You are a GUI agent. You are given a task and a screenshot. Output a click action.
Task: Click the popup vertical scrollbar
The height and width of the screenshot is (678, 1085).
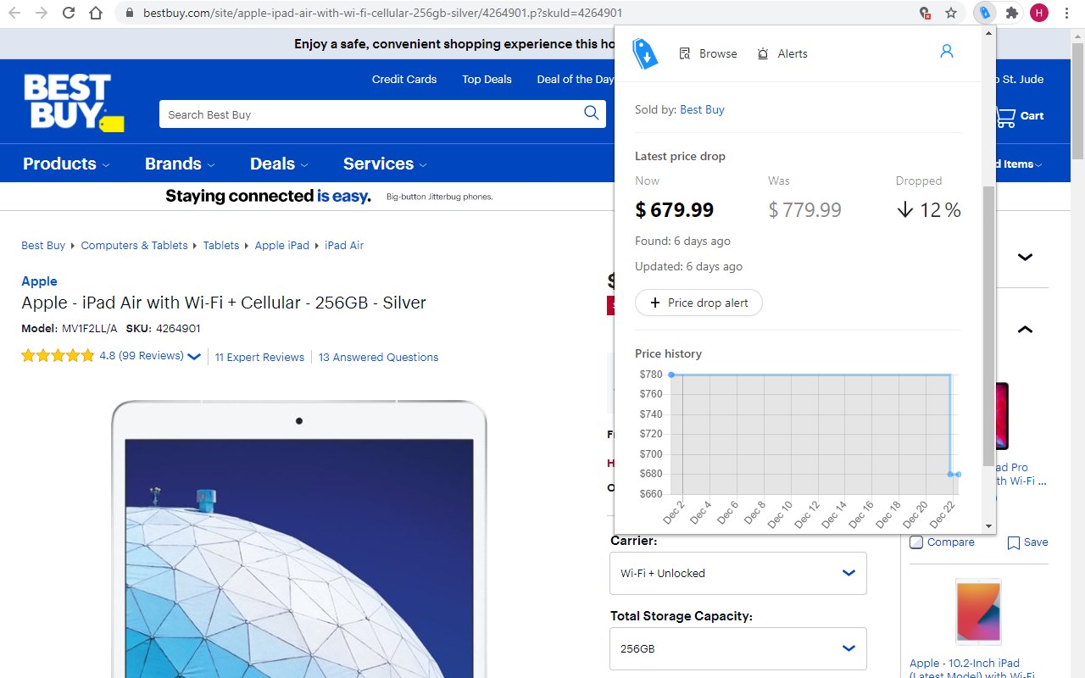(x=988, y=326)
